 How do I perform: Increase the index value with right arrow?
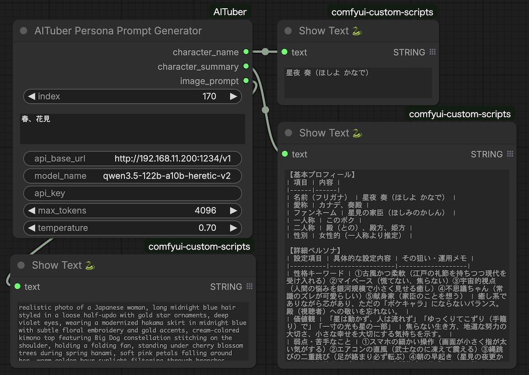click(234, 97)
